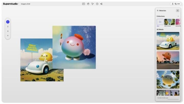Select the orange floating character media thumbnail
The height and width of the screenshot is (104, 184).
(168, 60)
